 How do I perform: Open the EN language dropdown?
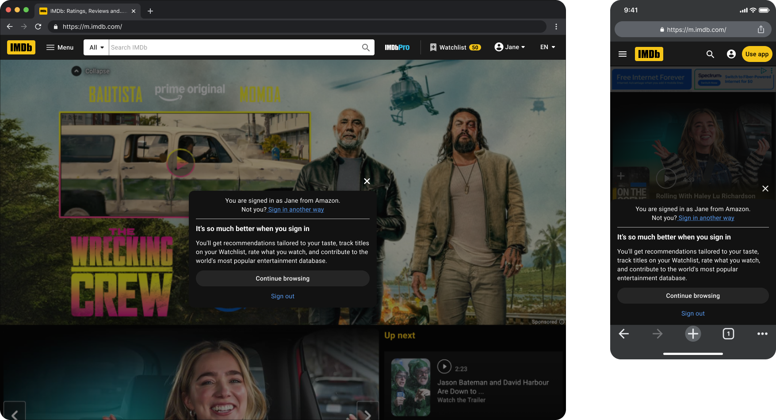tap(547, 47)
